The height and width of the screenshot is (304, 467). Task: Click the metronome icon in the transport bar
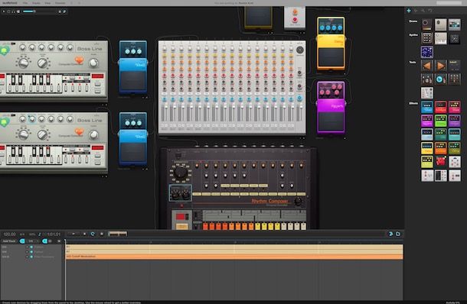[x=39, y=234]
